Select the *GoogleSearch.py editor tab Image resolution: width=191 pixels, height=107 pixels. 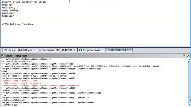point(118,50)
